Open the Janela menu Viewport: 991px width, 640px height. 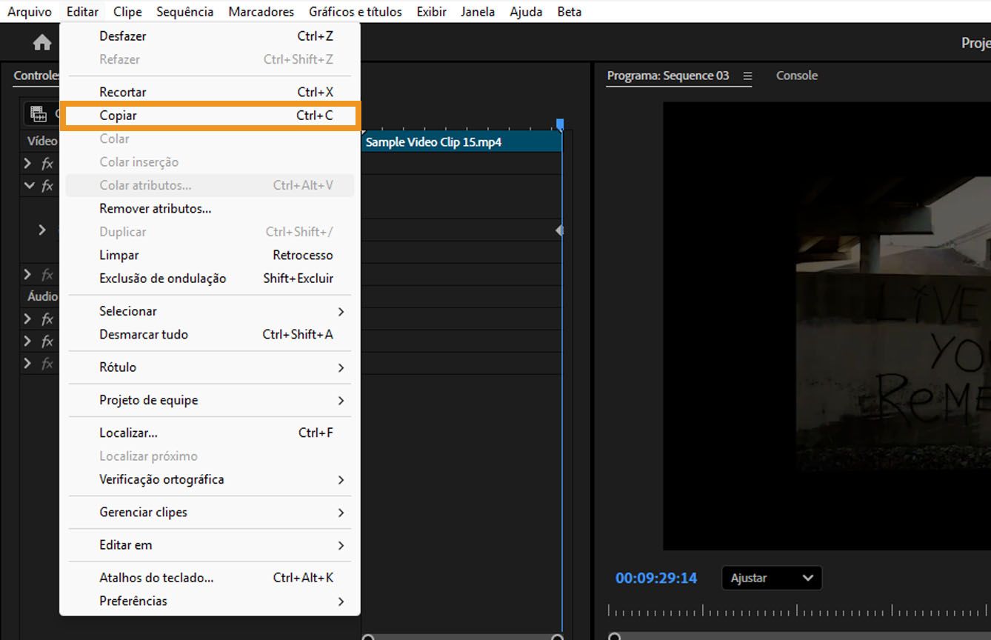477,11
